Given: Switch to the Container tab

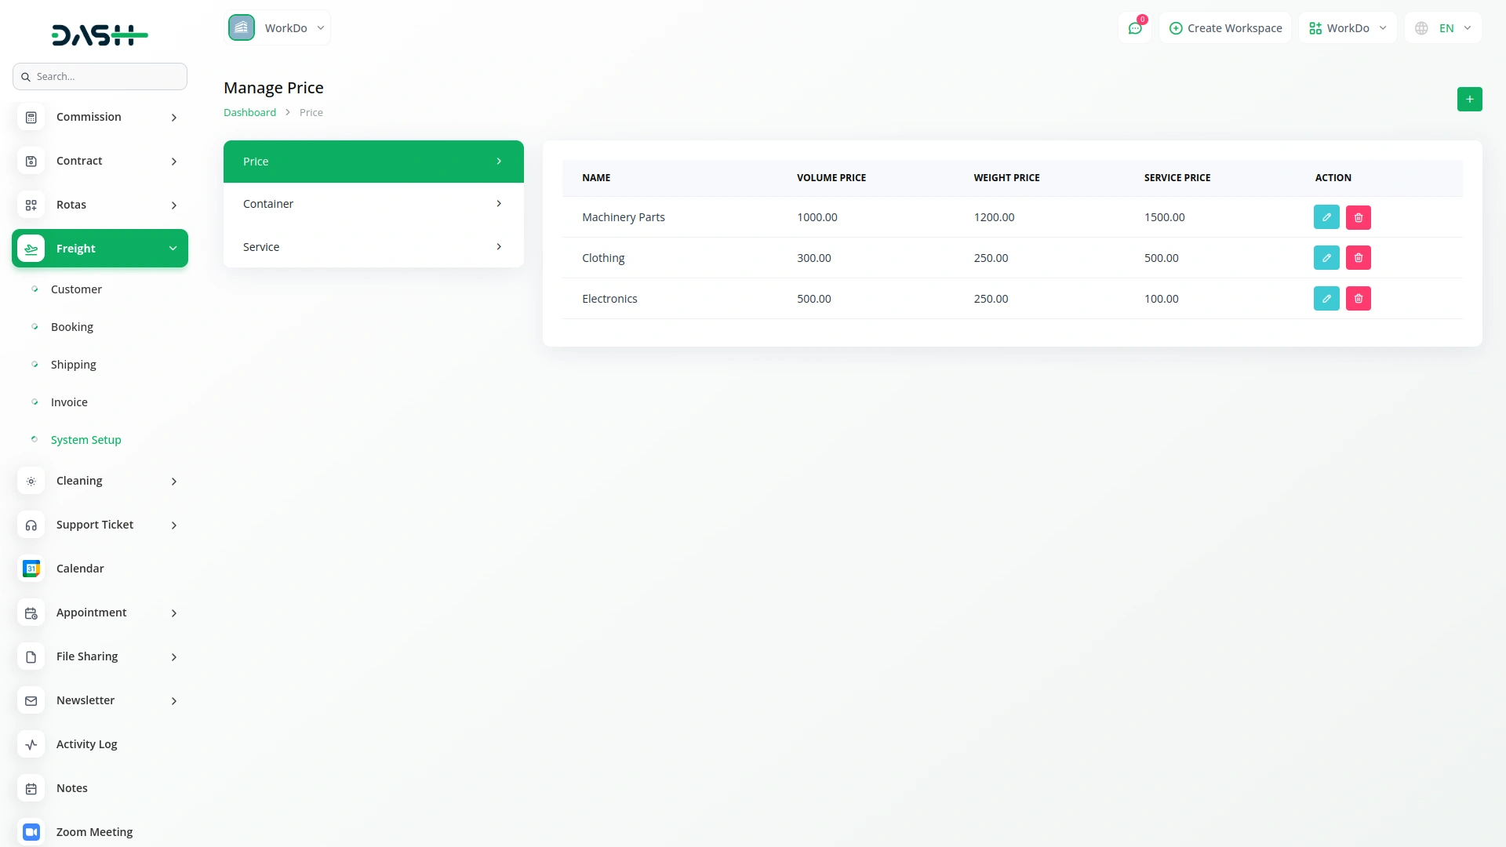Looking at the screenshot, I should 373,203.
